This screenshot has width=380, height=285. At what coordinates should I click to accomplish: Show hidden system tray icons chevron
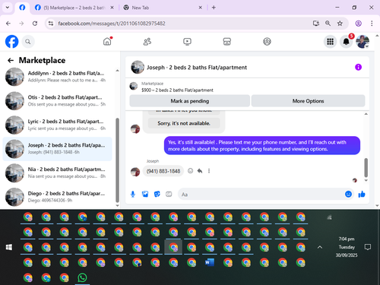(x=320, y=247)
